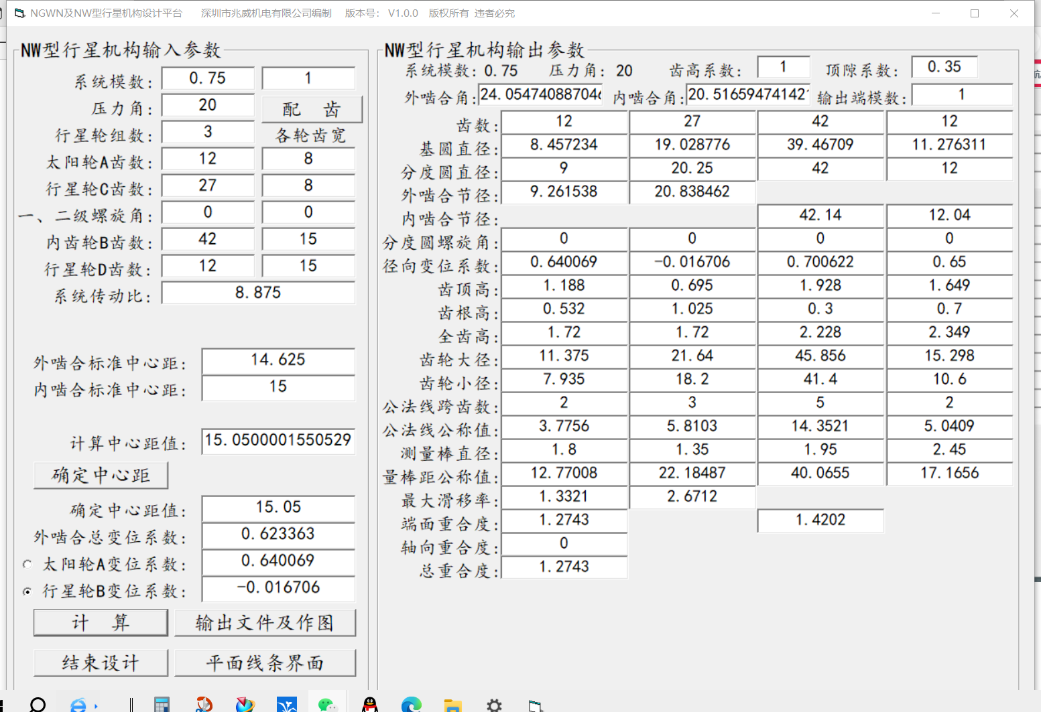Click 总重合度 cell 1.2743
The height and width of the screenshot is (712, 1041).
click(564, 567)
